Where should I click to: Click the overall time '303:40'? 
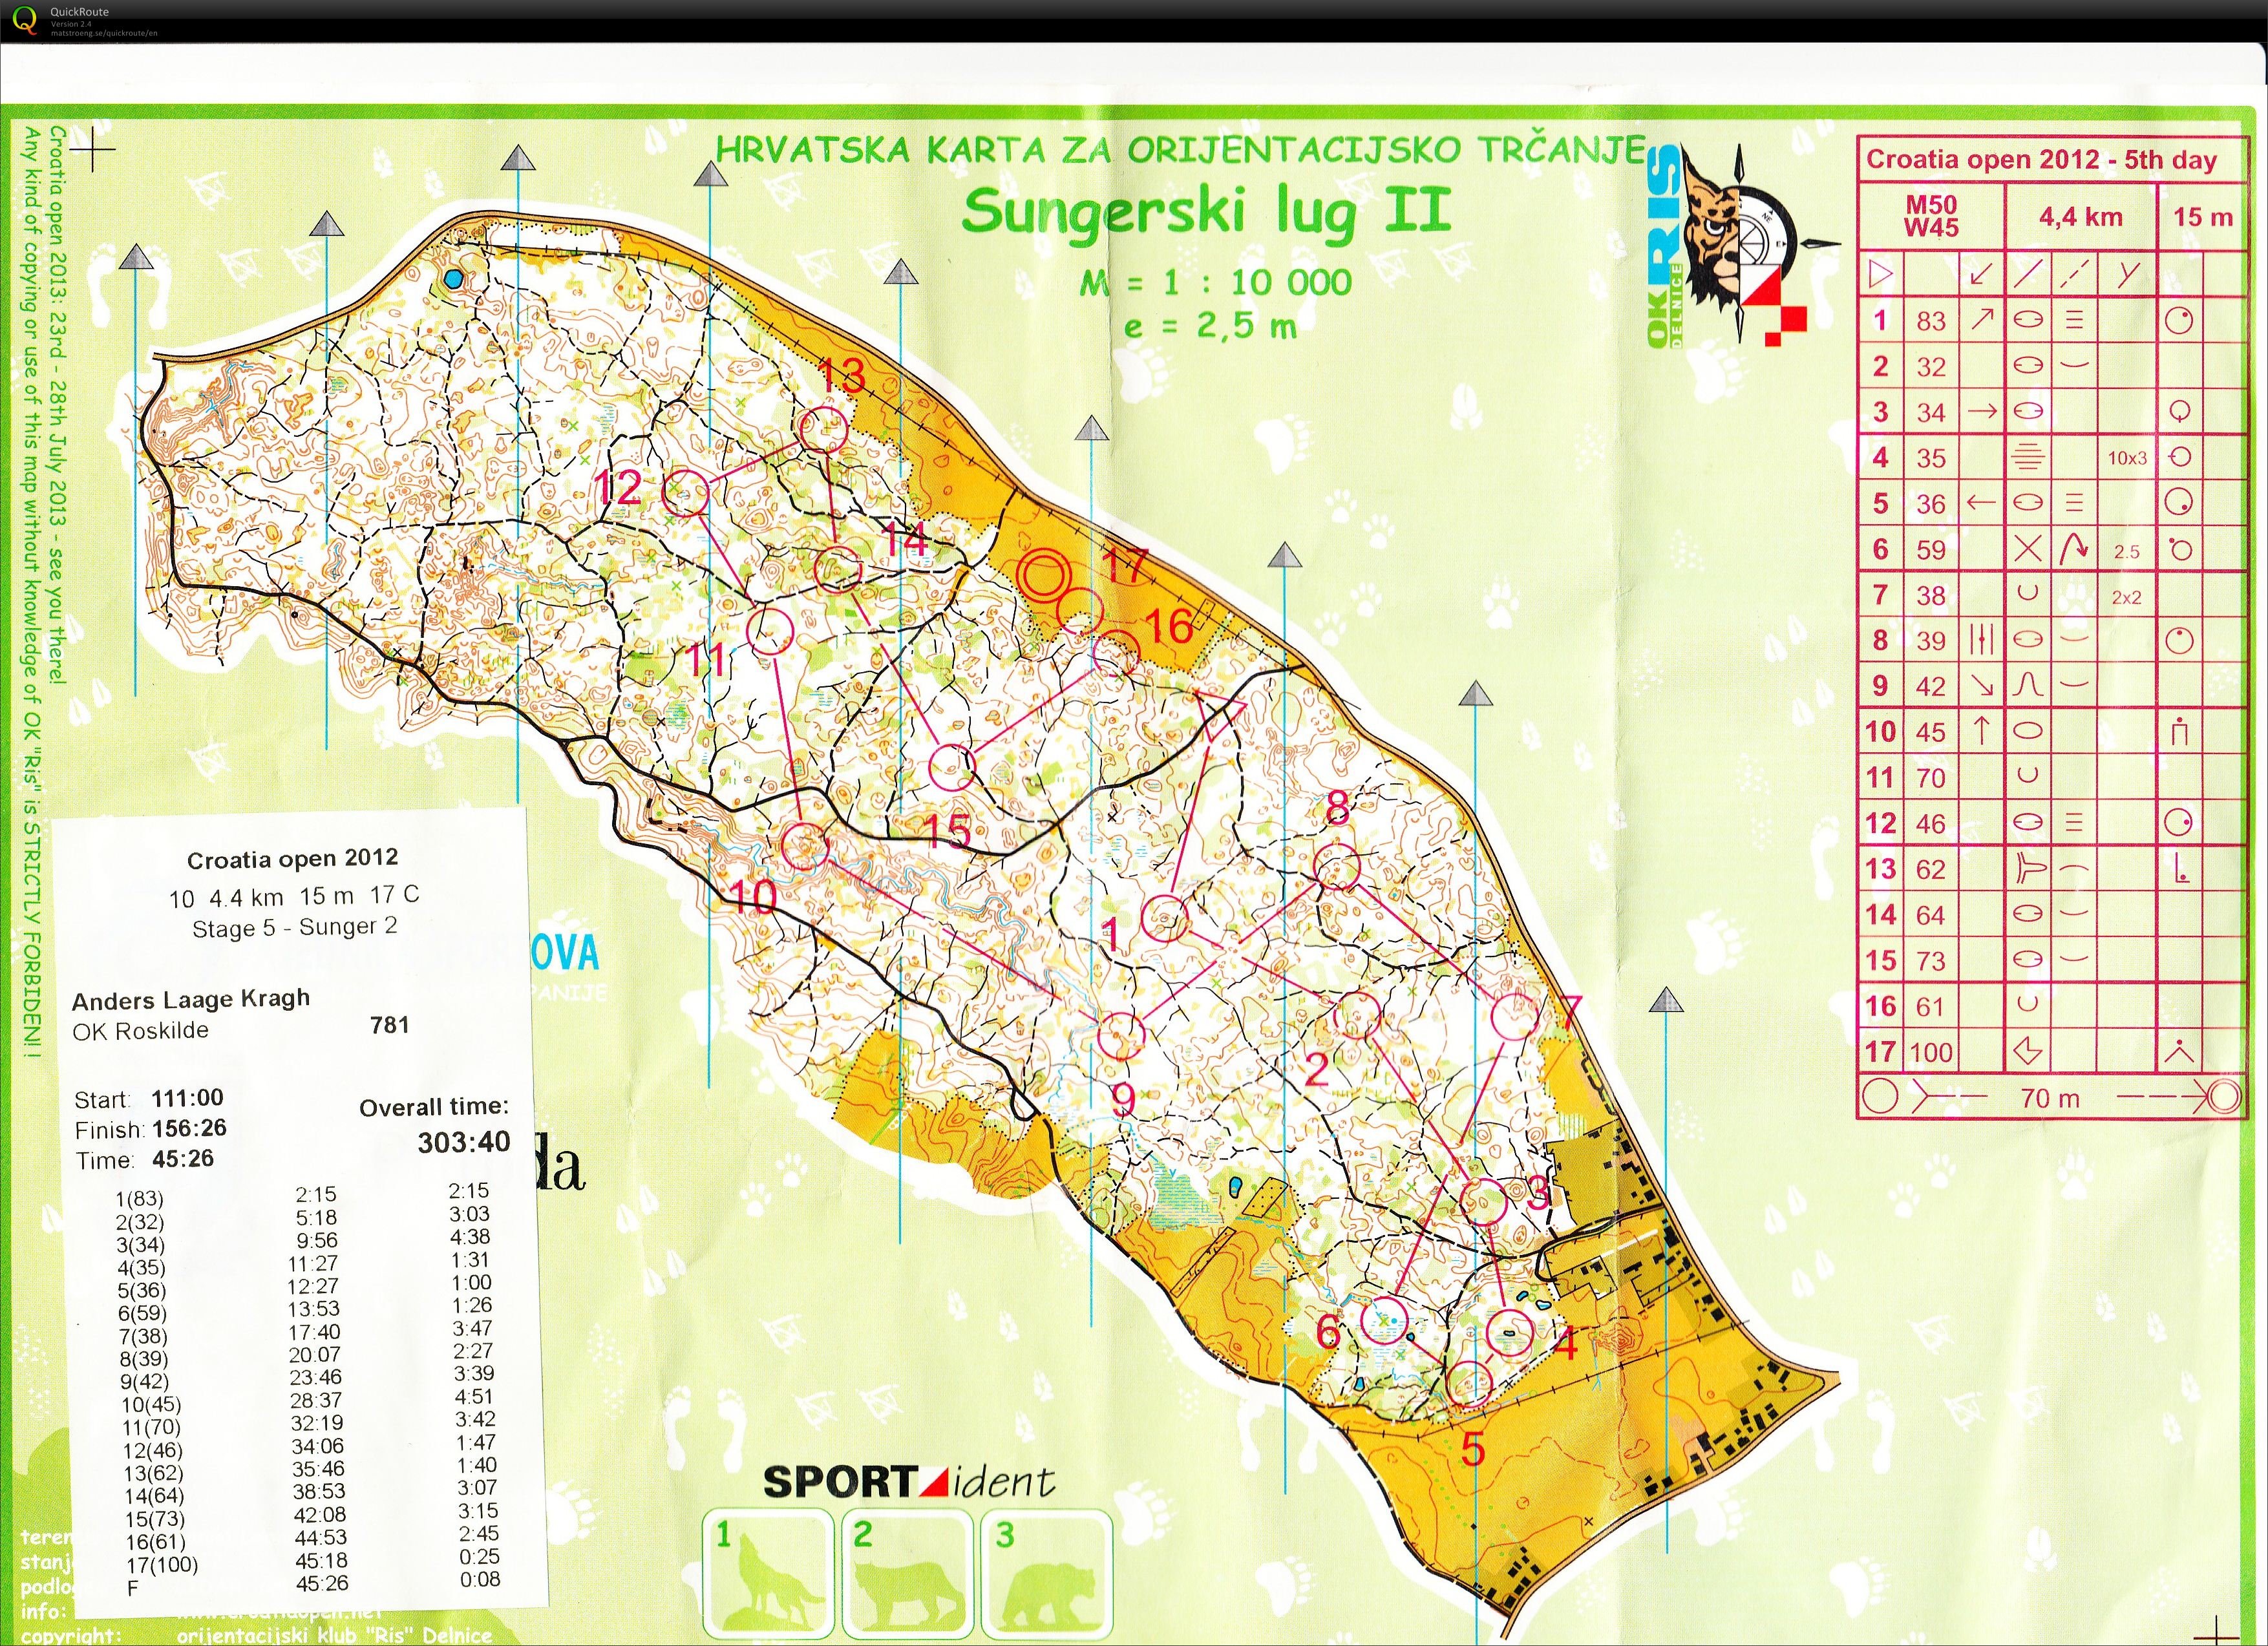pos(464,1141)
